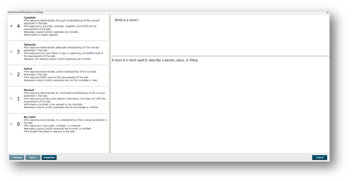The width and height of the screenshot is (354, 181).
Task: Click the Next button
Action: coord(33,157)
